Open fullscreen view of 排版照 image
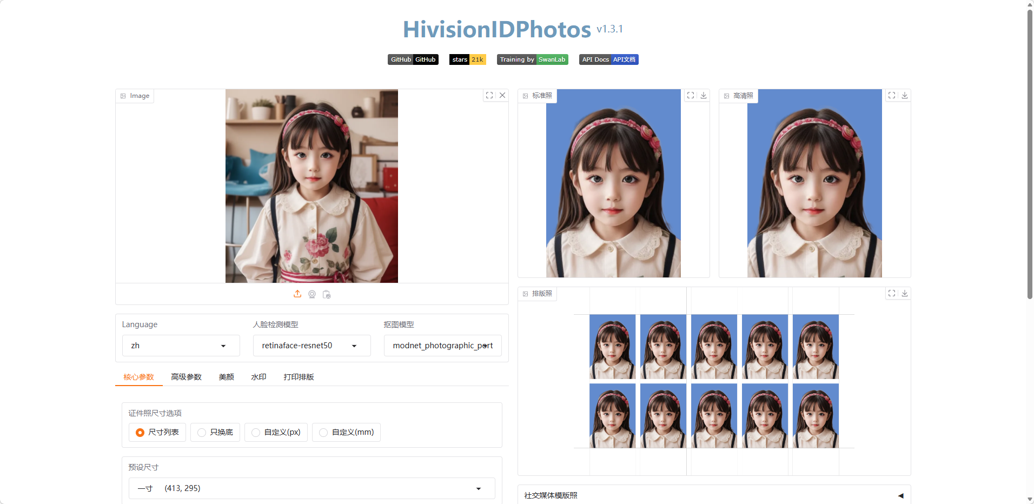The height and width of the screenshot is (504, 1034). click(x=892, y=293)
